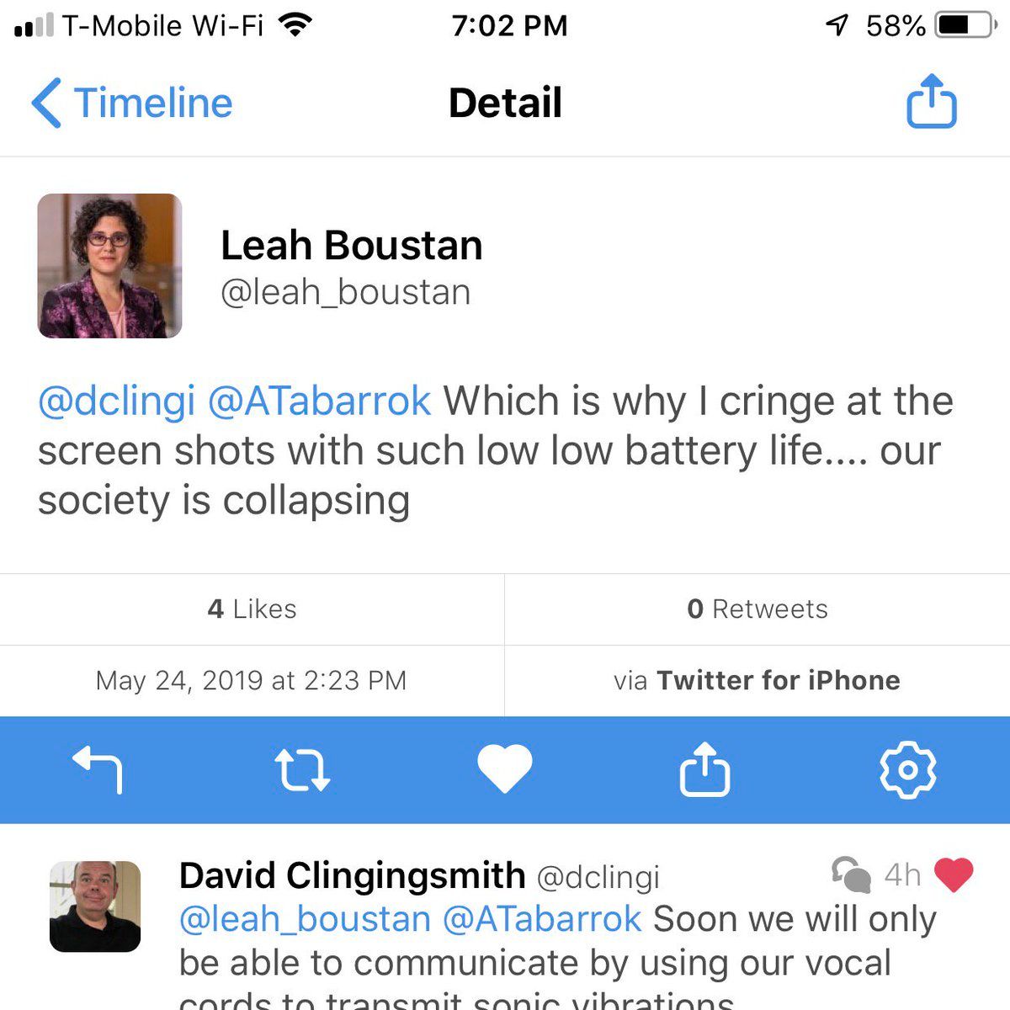
Task: Open Leah Boustan's profile picture
Action: 109,266
